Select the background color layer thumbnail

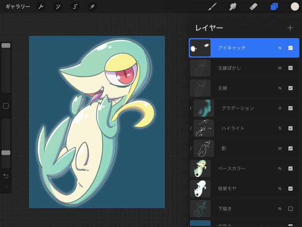tap(200, 223)
